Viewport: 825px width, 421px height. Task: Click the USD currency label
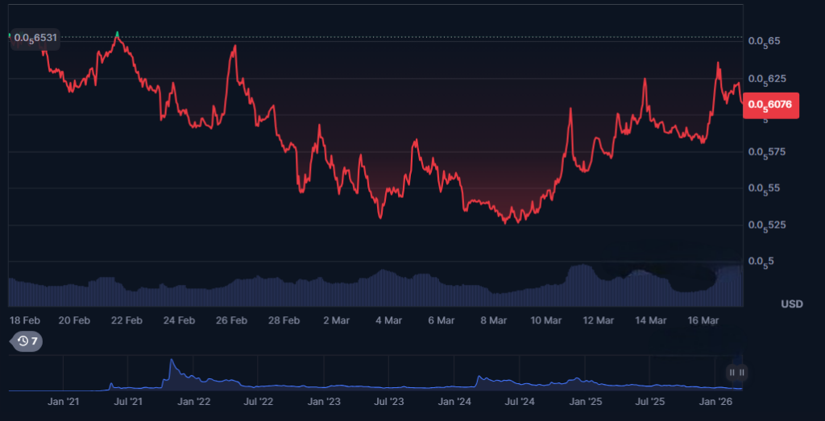[x=791, y=304]
